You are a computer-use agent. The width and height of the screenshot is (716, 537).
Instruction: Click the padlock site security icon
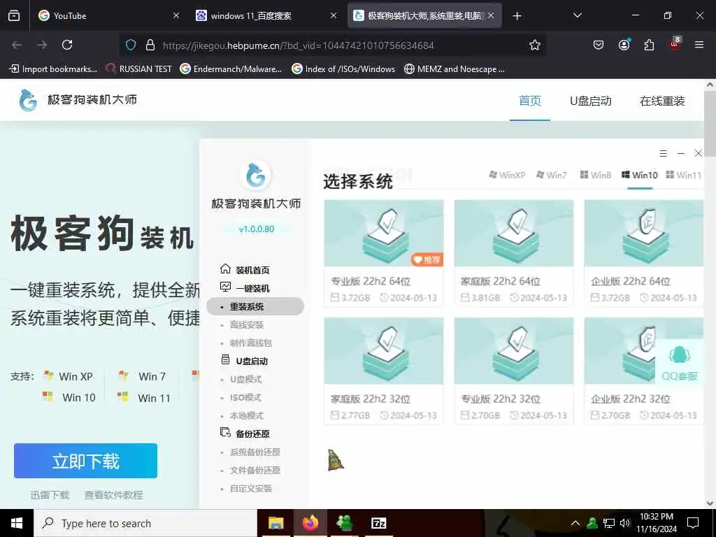point(150,45)
